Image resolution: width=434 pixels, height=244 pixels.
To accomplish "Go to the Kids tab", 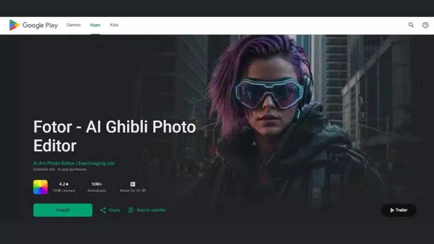I will click(114, 25).
